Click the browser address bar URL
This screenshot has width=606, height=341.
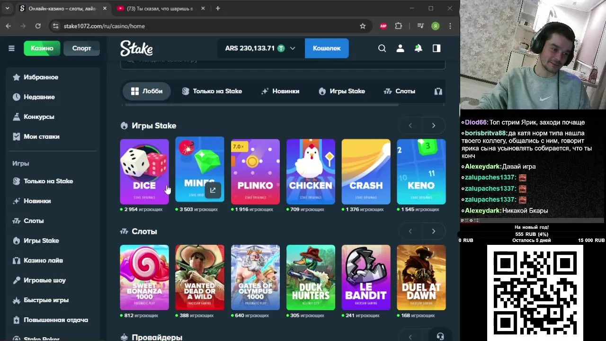tap(104, 26)
